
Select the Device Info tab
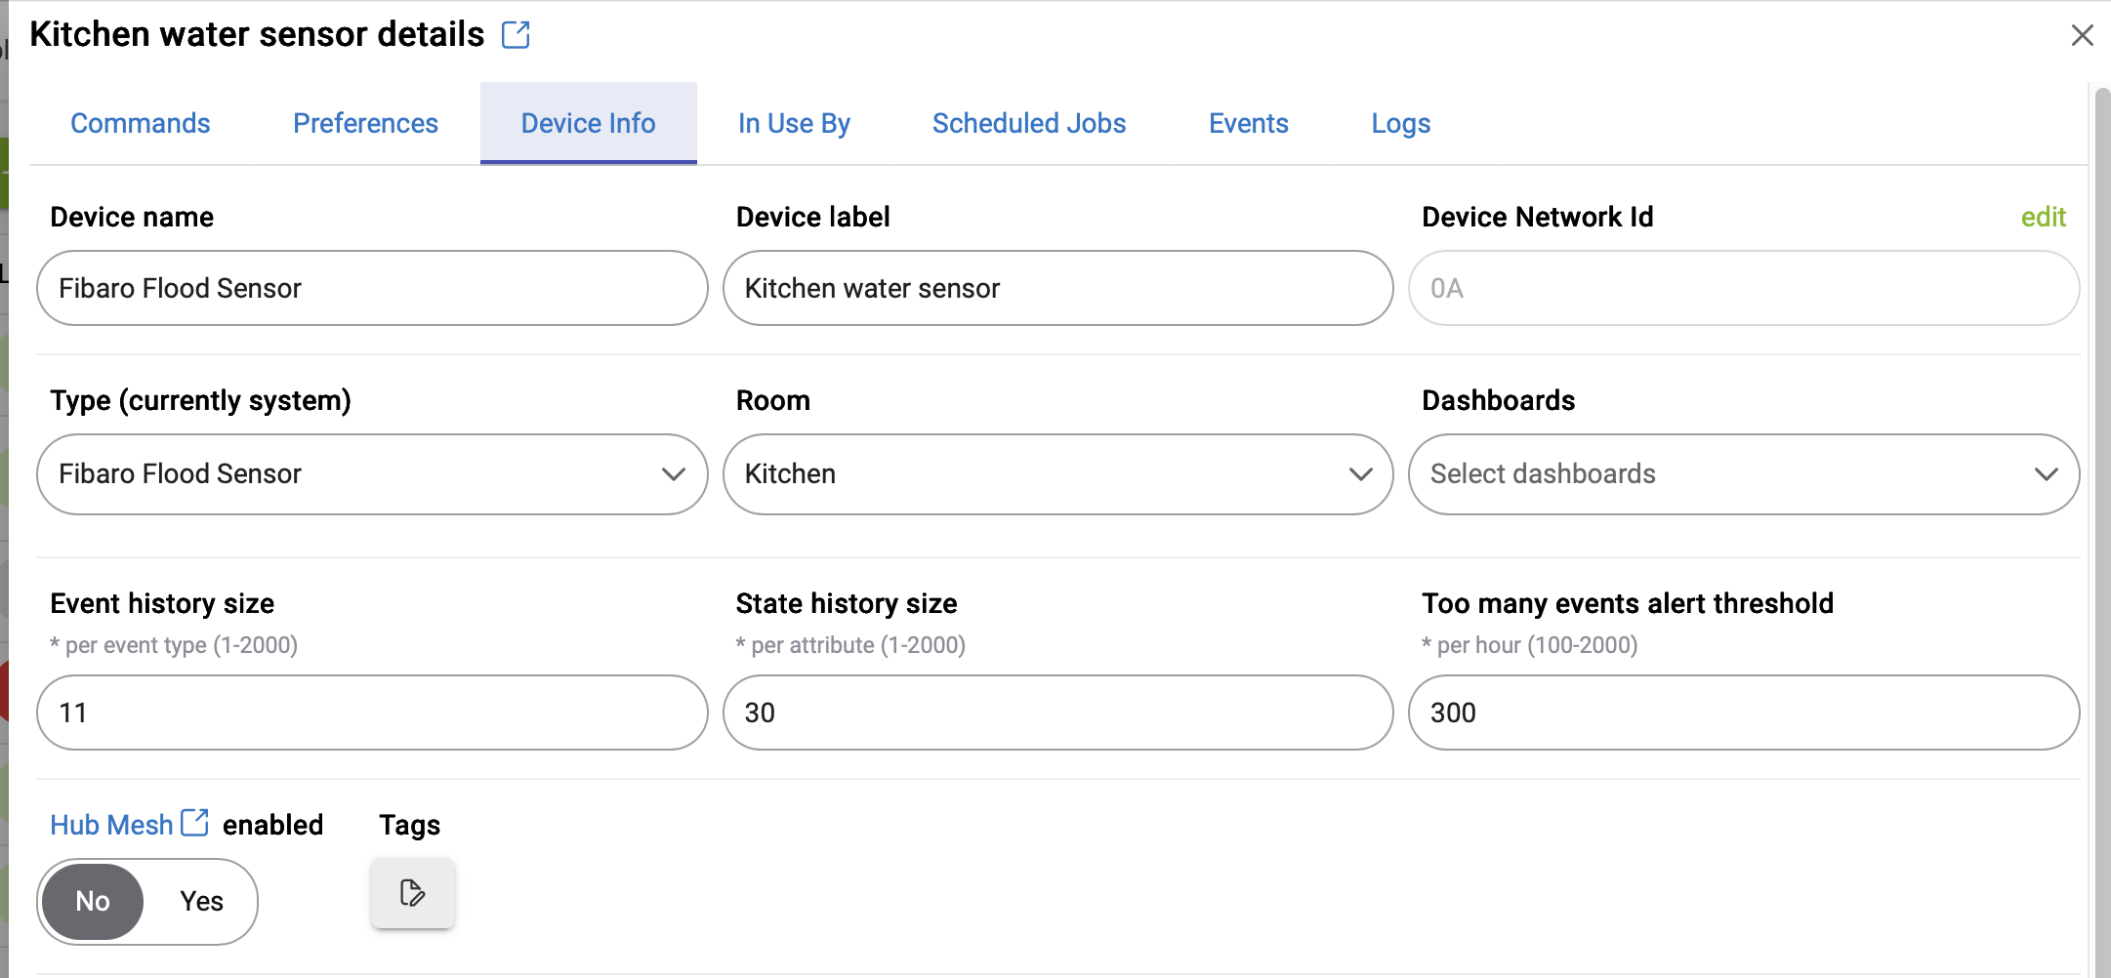588,123
